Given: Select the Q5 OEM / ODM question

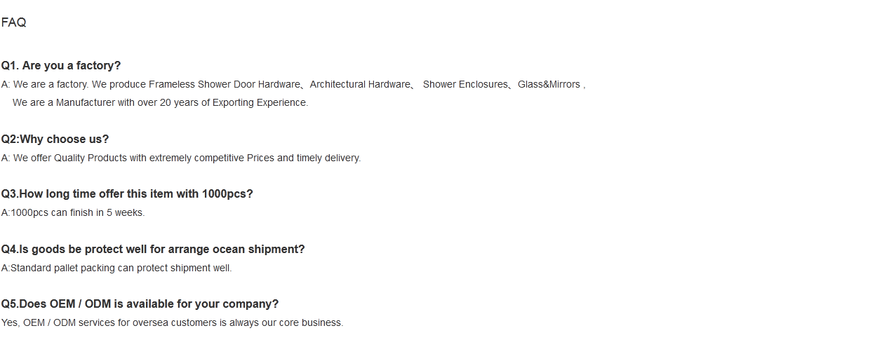Looking at the screenshot, I should click(x=140, y=304).
